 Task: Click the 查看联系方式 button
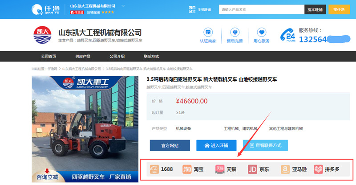pyautogui.click(x=265, y=145)
